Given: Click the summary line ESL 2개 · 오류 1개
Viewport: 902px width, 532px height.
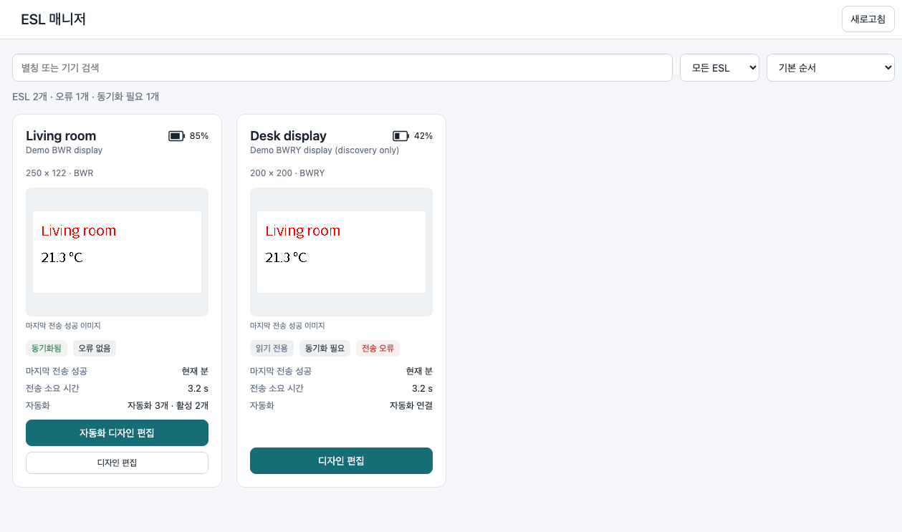Looking at the screenshot, I should (x=86, y=97).
